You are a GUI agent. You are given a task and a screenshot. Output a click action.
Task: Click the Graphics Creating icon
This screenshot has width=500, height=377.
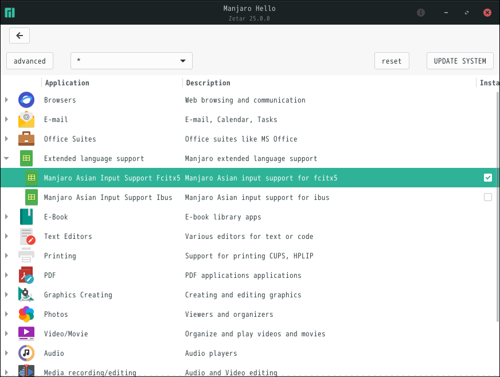point(26,294)
